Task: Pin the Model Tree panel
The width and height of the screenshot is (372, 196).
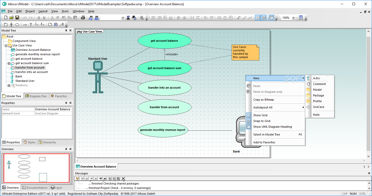Action: coord(66,30)
